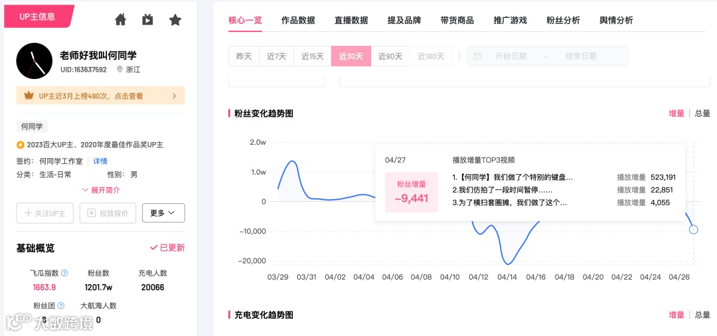The width and height of the screenshot is (717, 336).
Task: Select the 近90天 time range
Action: (390, 56)
